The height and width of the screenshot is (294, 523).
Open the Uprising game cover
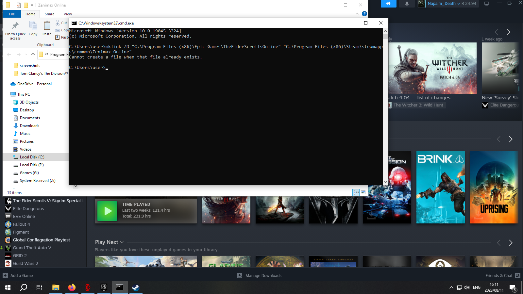(494, 187)
